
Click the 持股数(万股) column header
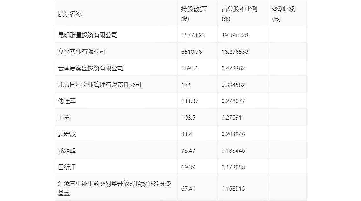pyautogui.click(x=194, y=14)
